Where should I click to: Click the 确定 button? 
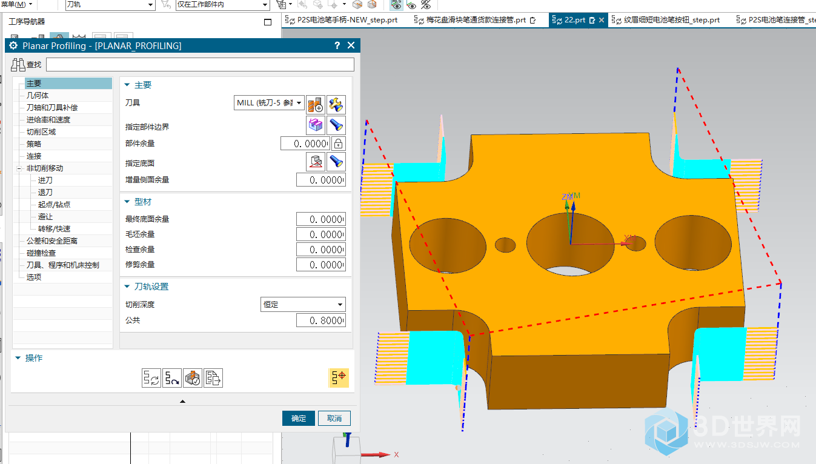coord(299,419)
